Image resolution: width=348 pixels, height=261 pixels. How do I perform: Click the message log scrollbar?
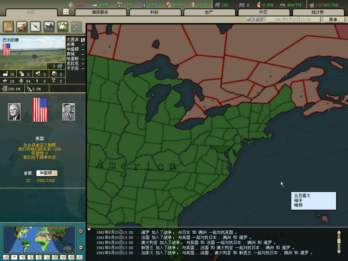point(339,242)
